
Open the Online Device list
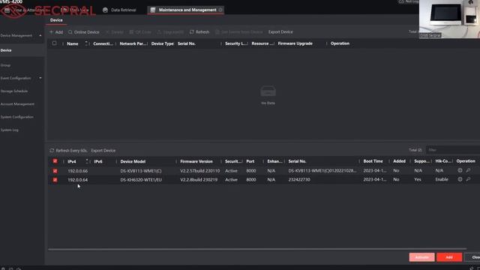(x=83, y=31)
